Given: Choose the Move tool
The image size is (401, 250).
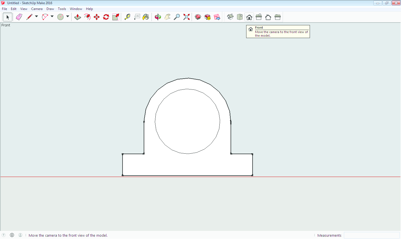Looking at the screenshot, I should pyautogui.click(x=97, y=17).
